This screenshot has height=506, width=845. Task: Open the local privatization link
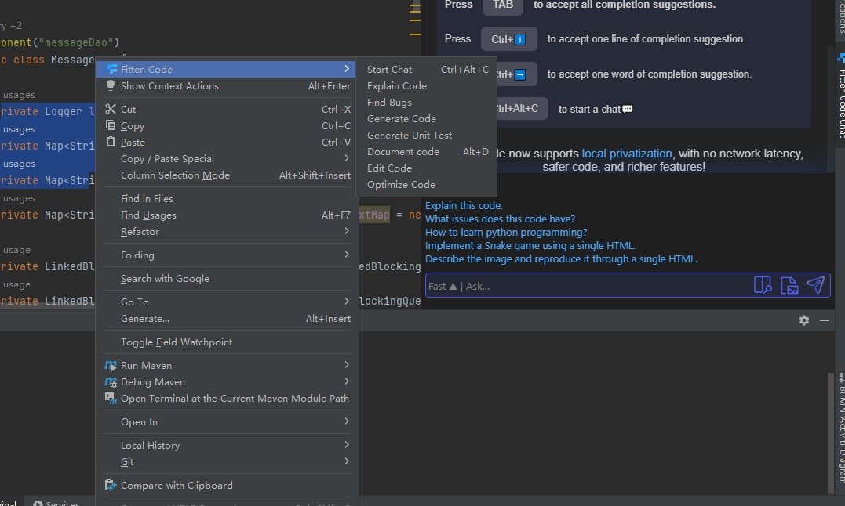(627, 154)
